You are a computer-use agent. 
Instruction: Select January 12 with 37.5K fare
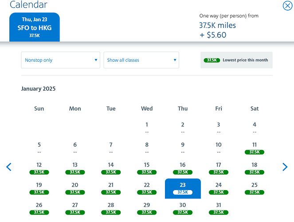39,168
